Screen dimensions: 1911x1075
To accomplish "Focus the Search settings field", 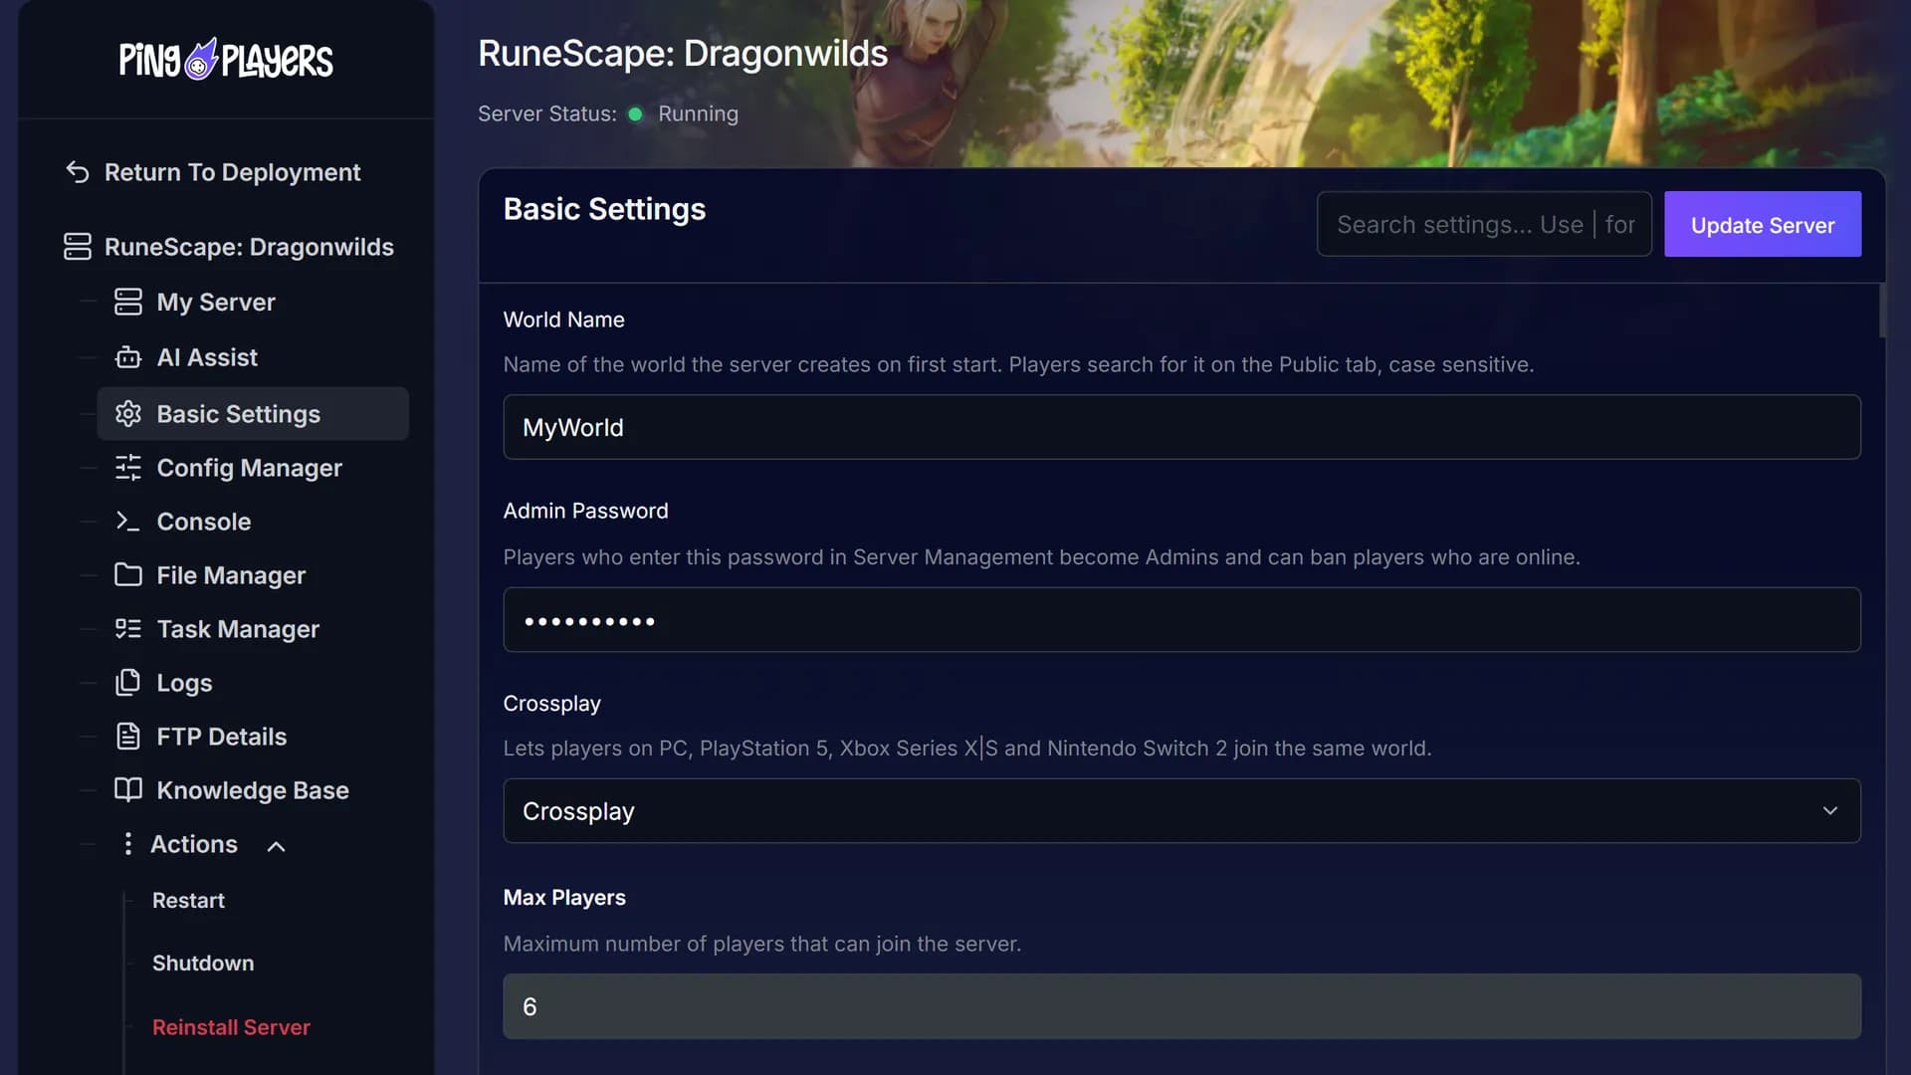I will [1484, 225].
